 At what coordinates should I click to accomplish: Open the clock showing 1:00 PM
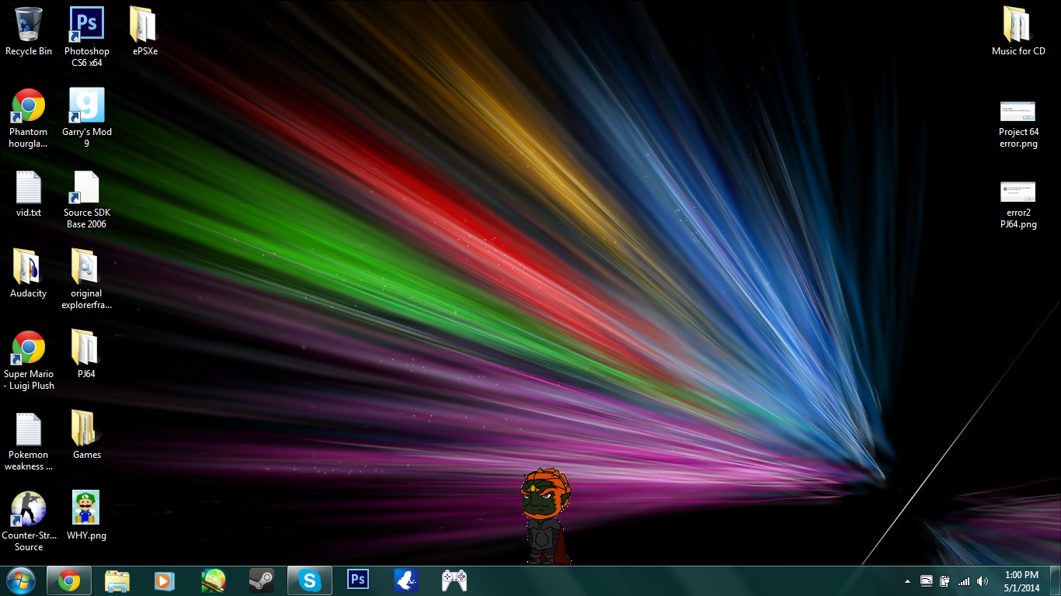pyautogui.click(x=1021, y=581)
